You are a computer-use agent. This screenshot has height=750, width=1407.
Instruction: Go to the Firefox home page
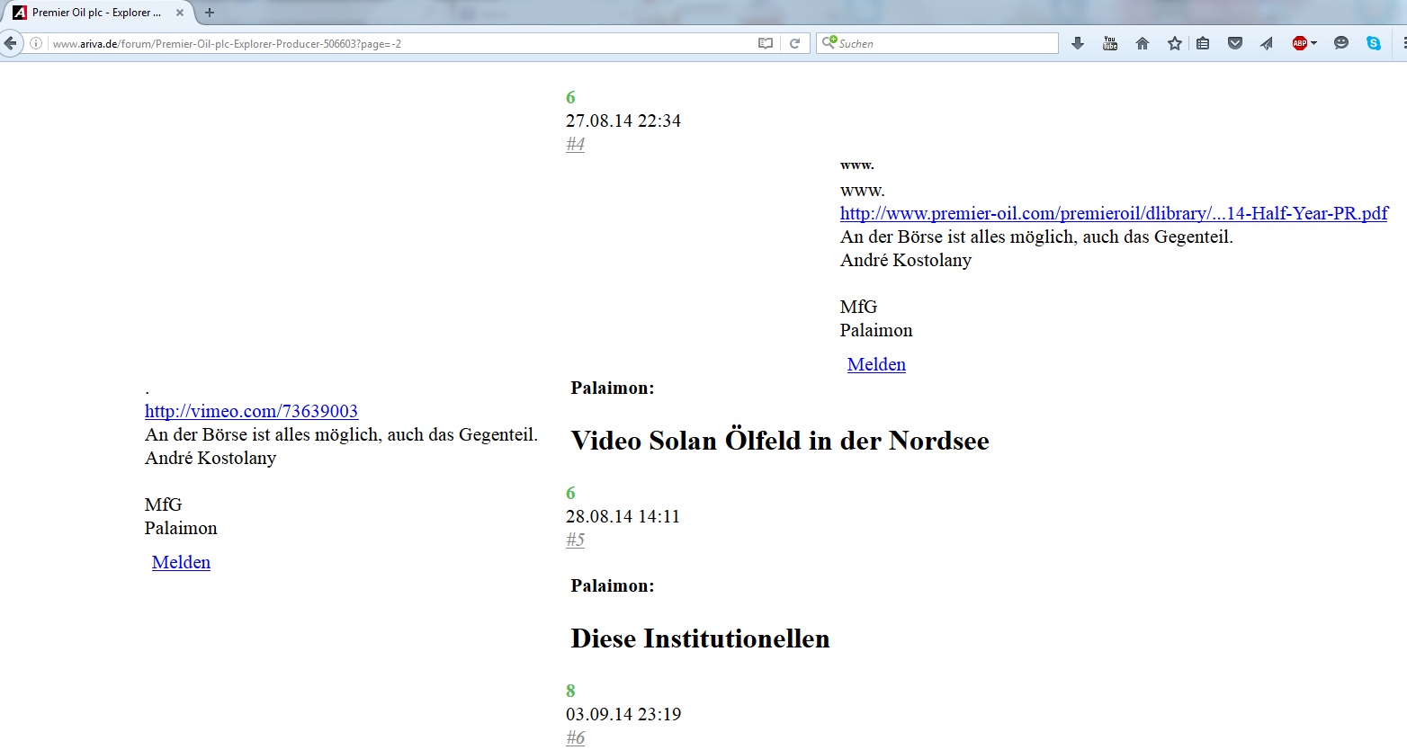(x=1143, y=43)
